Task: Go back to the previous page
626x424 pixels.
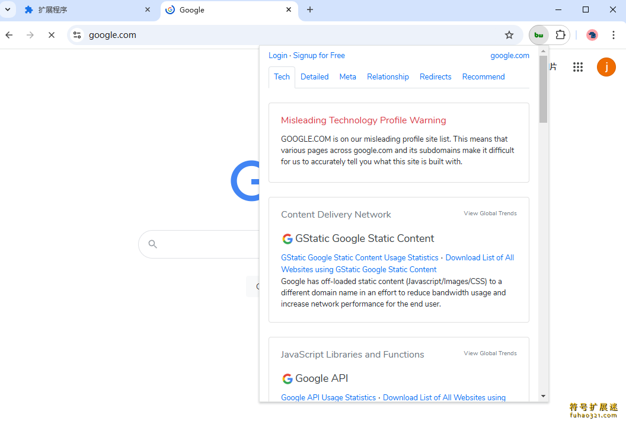Action: click(x=9, y=35)
